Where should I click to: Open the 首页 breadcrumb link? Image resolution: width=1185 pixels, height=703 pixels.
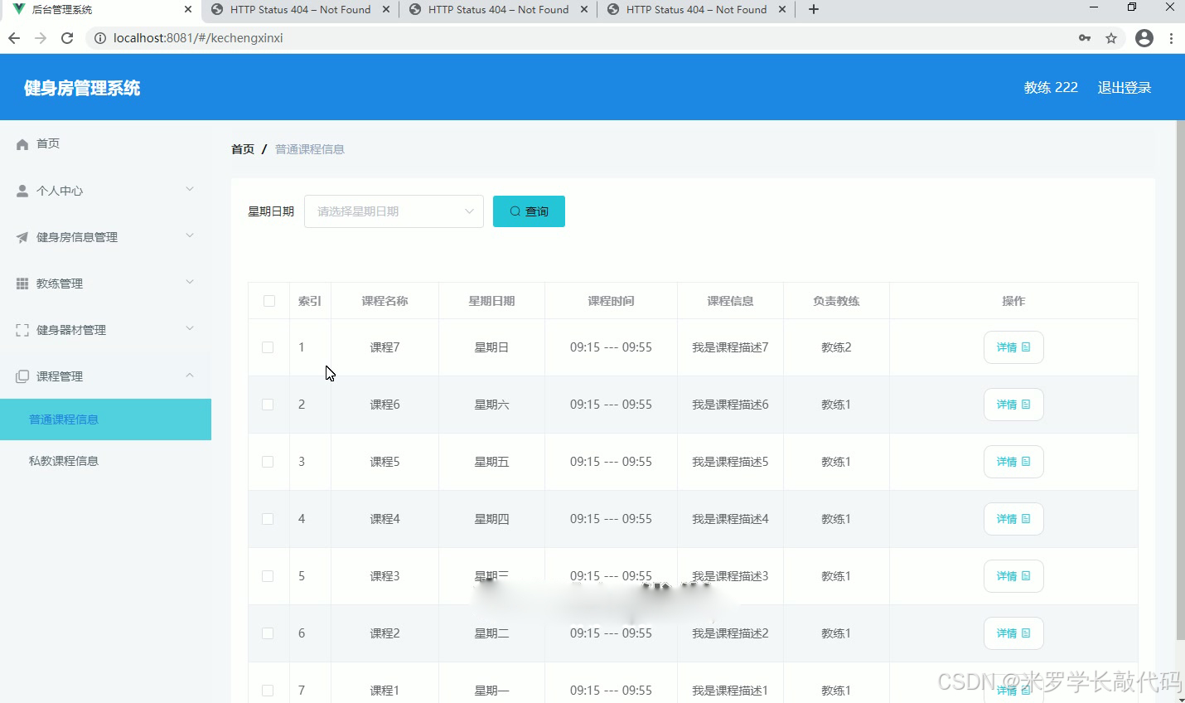coord(242,148)
